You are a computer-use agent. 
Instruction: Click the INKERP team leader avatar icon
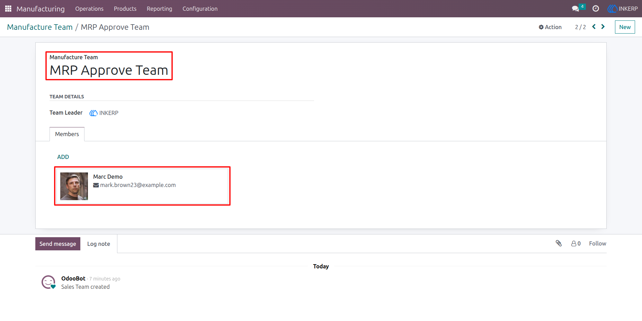point(93,113)
